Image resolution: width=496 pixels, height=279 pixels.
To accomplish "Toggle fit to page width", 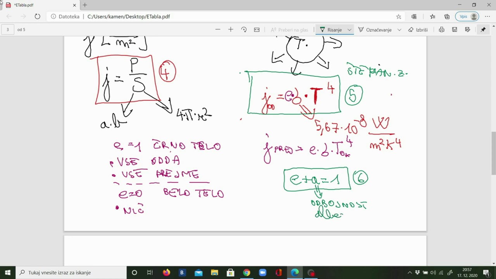I will click(257, 29).
